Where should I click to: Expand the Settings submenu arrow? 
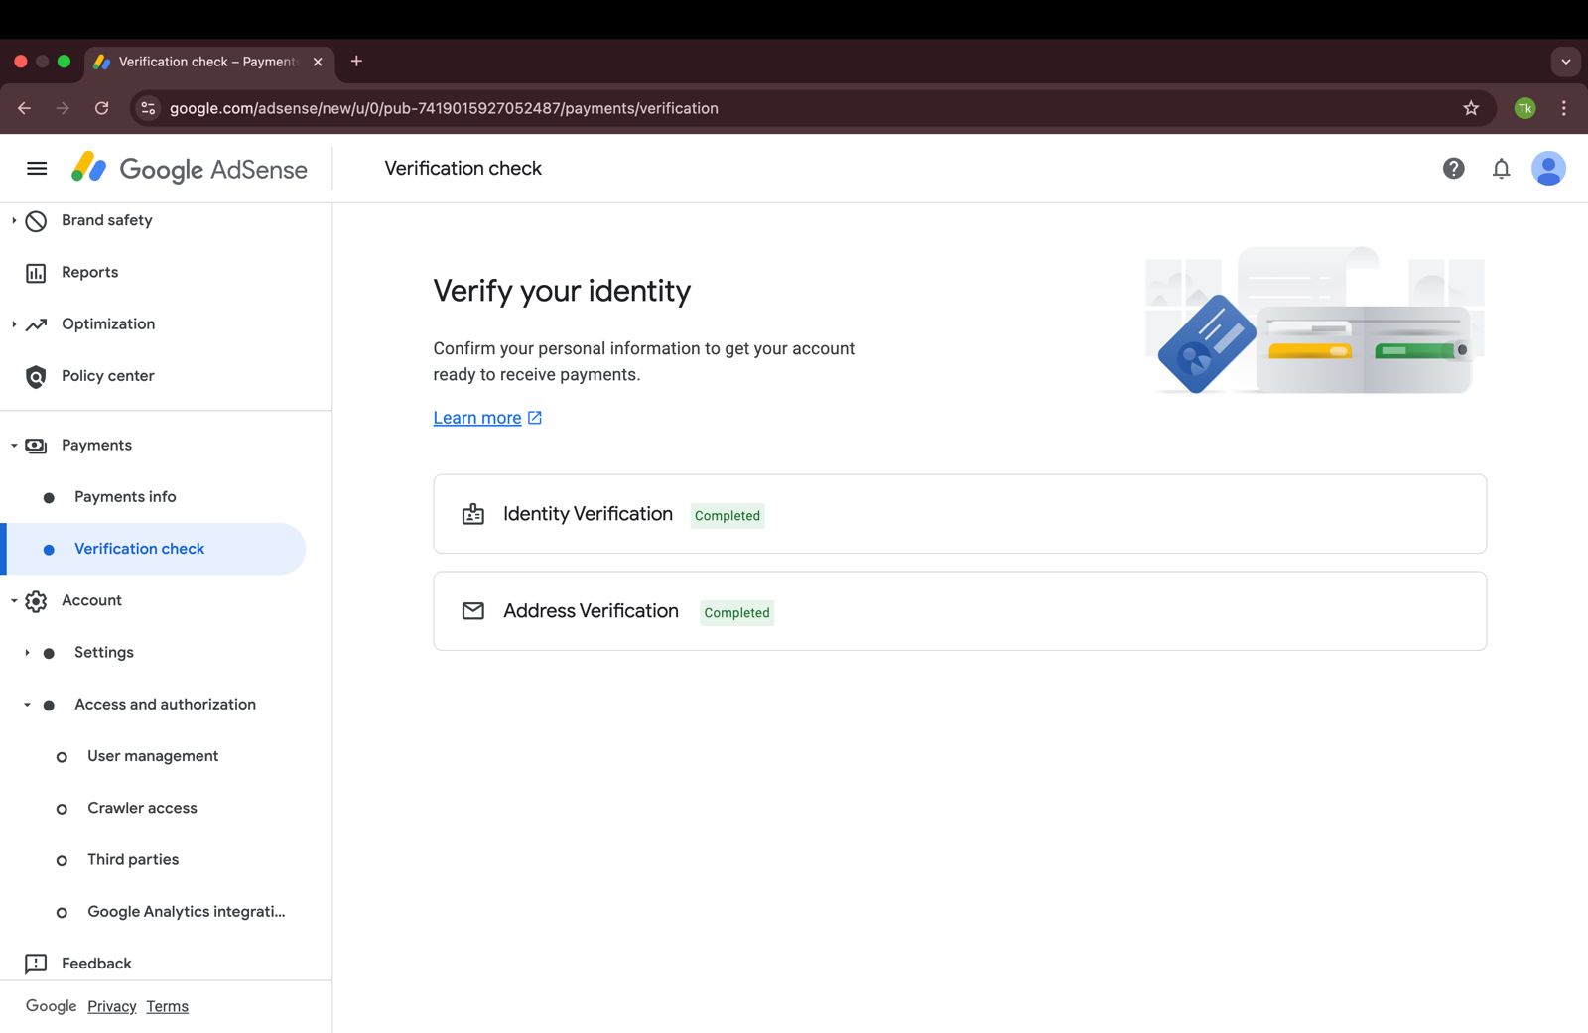27,653
